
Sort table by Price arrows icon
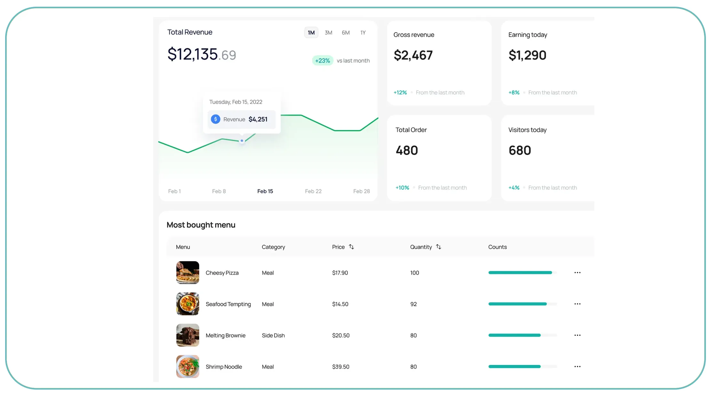tap(352, 247)
